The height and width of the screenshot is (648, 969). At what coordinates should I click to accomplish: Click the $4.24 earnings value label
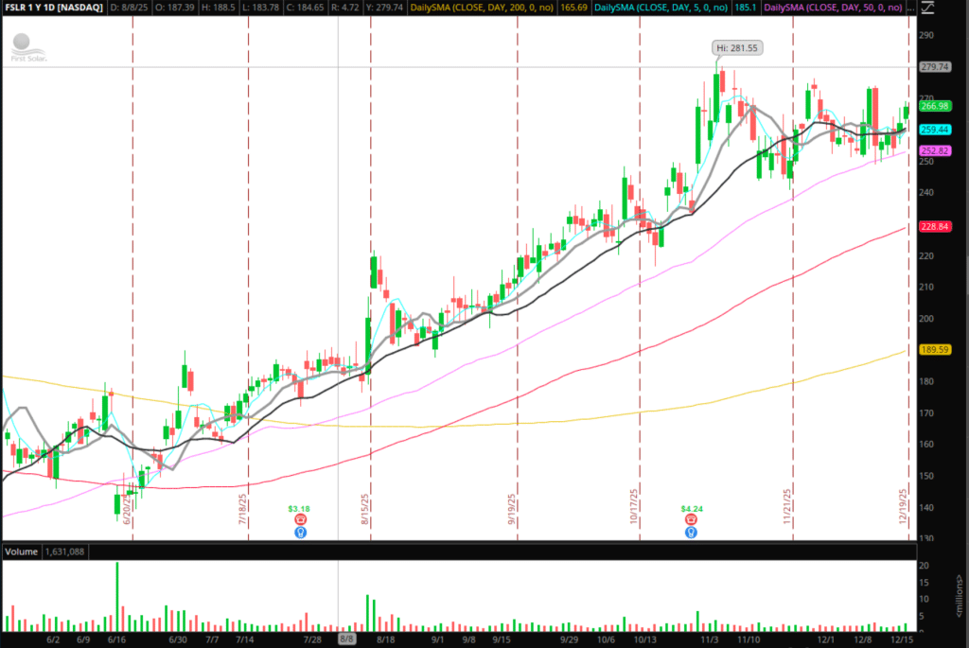(x=692, y=508)
